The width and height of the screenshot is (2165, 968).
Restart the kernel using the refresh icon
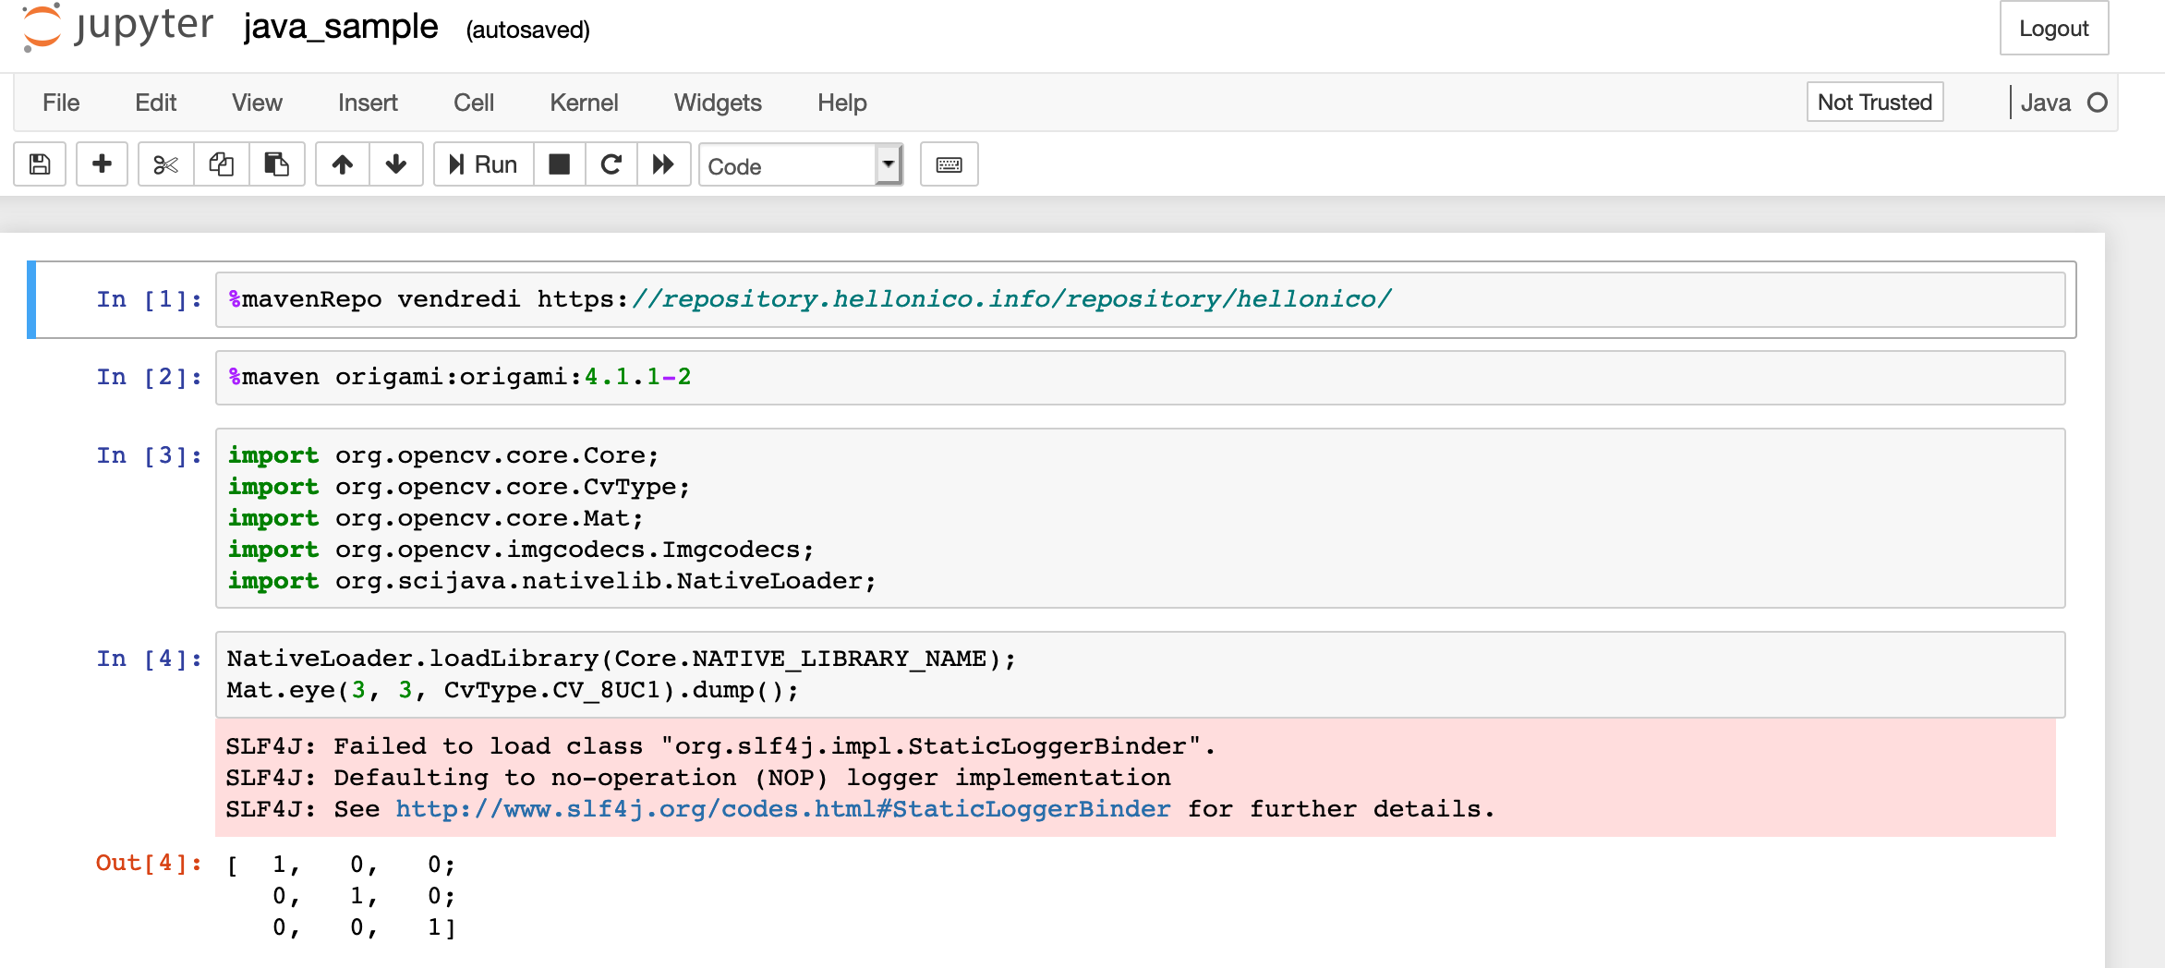click(x=611, y=163)
